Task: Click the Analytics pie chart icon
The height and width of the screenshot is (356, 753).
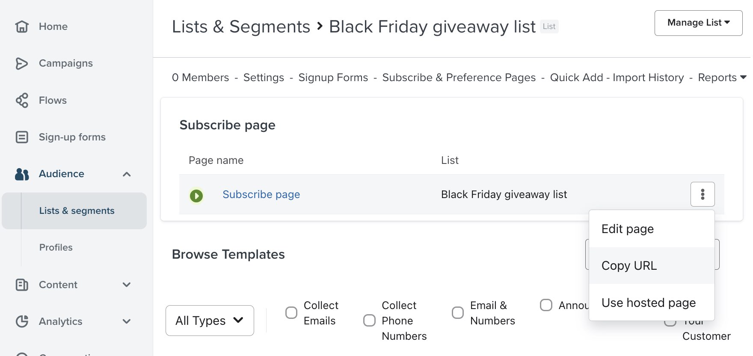Action: [22, 321]
